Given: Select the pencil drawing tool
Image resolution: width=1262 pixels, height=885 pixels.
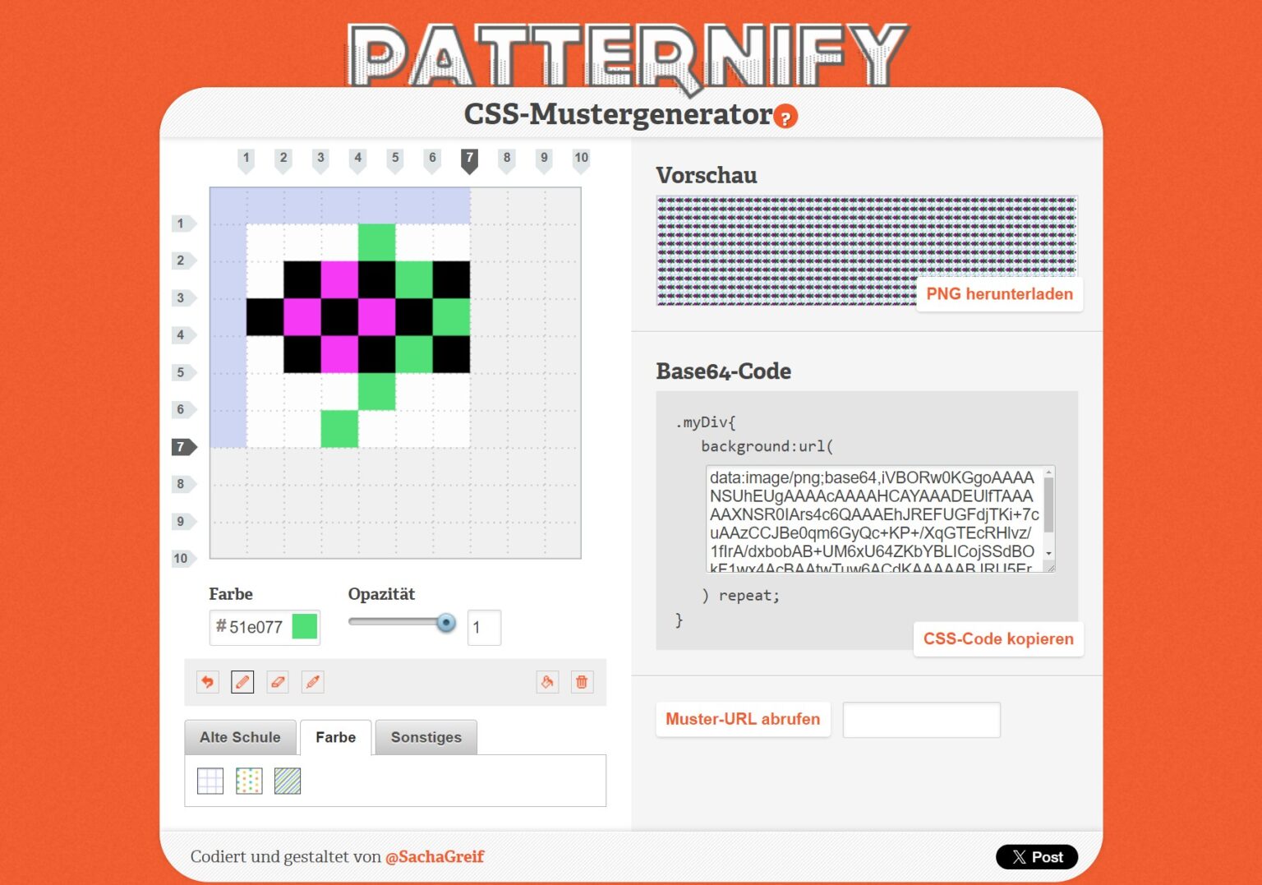Looking at the screenshot, I should [242, 682].
